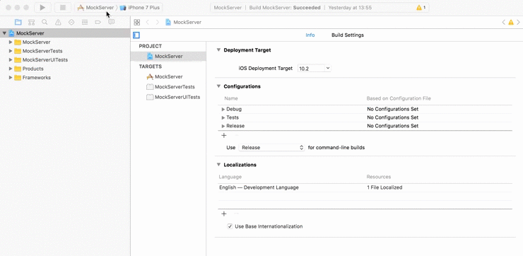Open the Release command-line builds popup
The image size is (523, 256).
pos(271,148)
